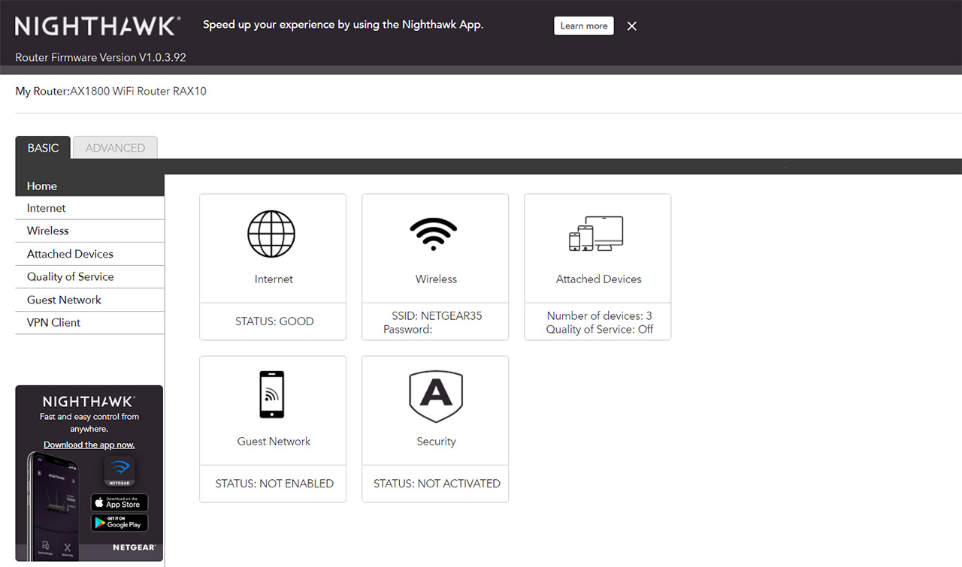Click the NIGHTHAWK logo in header
The width and height of the screenshot is (962, 567).
(98, 26)
